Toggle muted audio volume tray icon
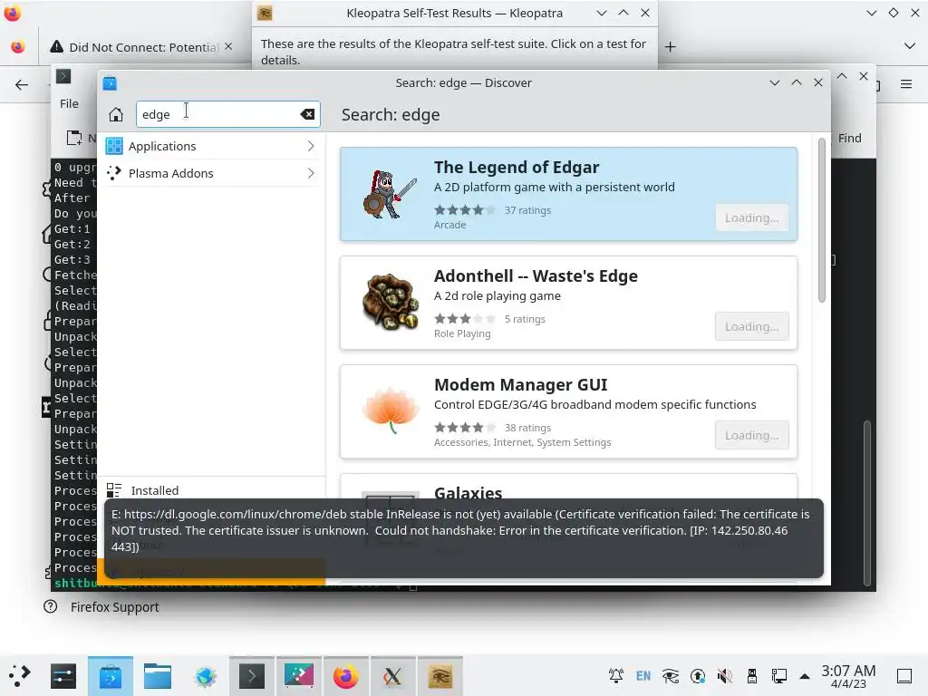 coord(724,676)
